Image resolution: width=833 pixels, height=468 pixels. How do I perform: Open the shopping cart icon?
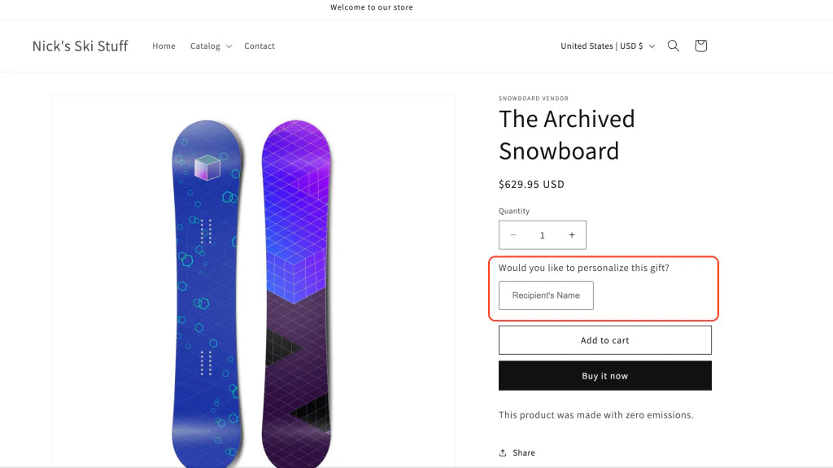[700, 46]
